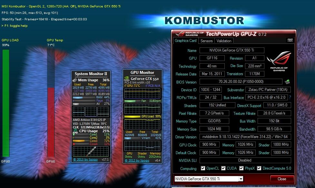The width and height of the screenshot is (315, 188).
Task: Click the Core3 usage bar
Action: 81,141
